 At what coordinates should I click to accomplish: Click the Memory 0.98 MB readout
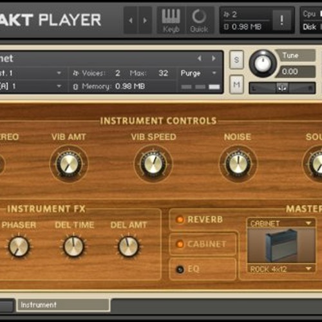130,86
